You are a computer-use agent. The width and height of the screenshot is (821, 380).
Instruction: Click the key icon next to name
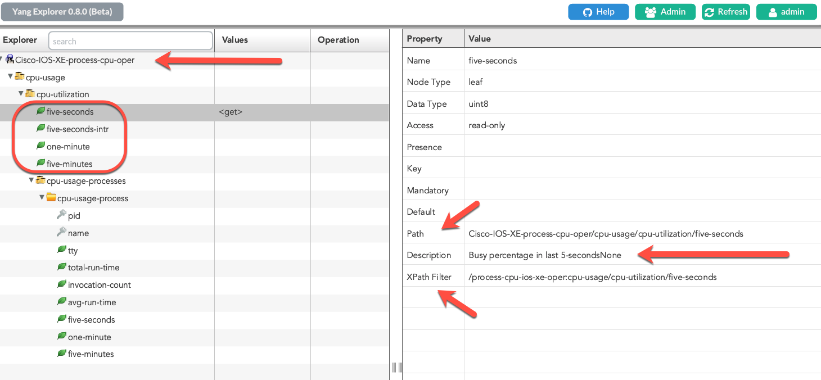pos(62,232)
